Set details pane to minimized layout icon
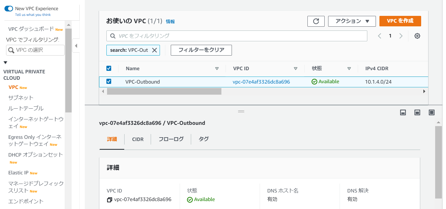Image resolution: width=446 pixels, height=209 pixels. coord(403,112)
